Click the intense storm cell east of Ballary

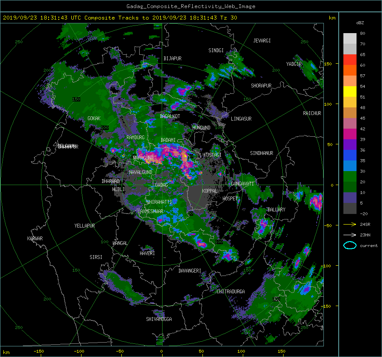click(316, 202)
